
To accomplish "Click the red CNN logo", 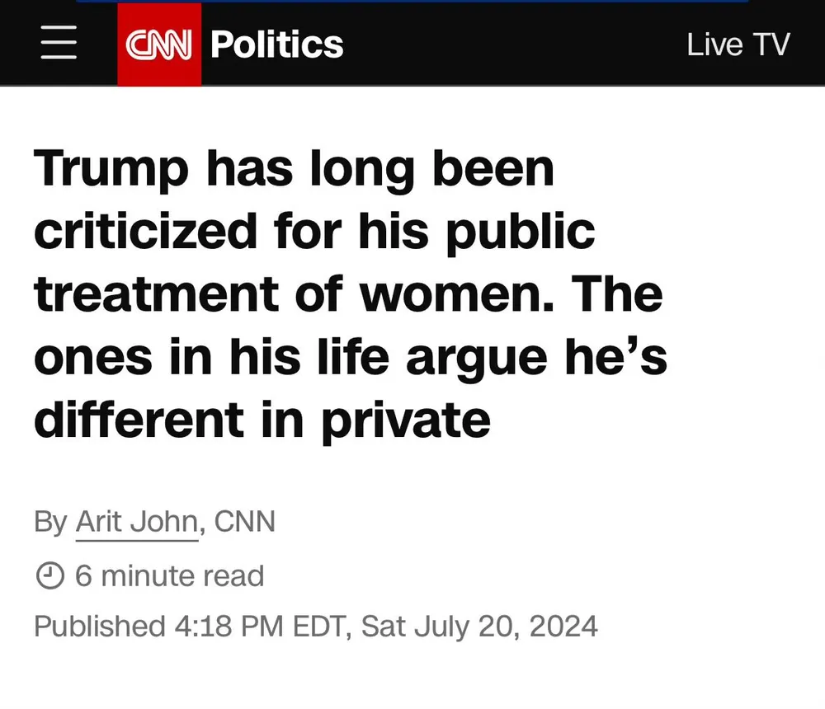I will click(159, 45).
